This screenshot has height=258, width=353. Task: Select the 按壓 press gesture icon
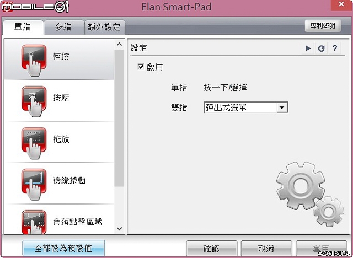[34, 101]
